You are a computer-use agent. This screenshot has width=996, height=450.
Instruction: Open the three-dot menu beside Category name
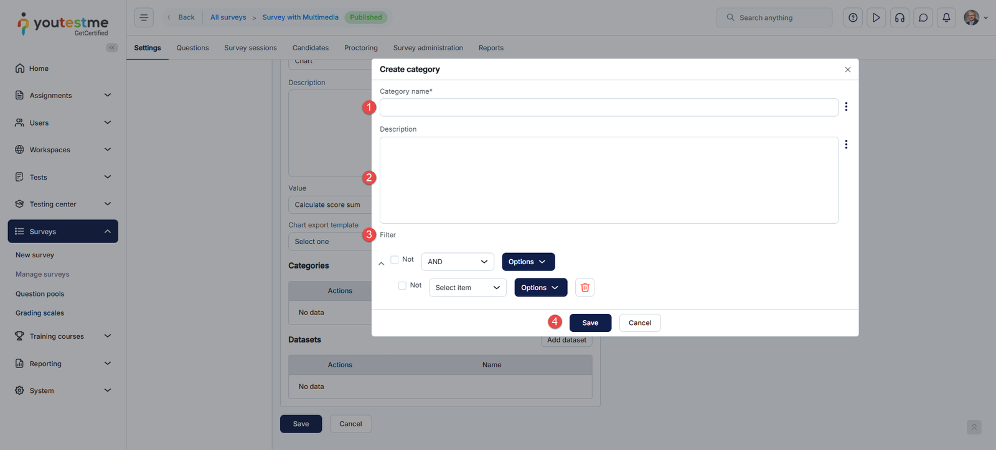click(x=846, y=107)
